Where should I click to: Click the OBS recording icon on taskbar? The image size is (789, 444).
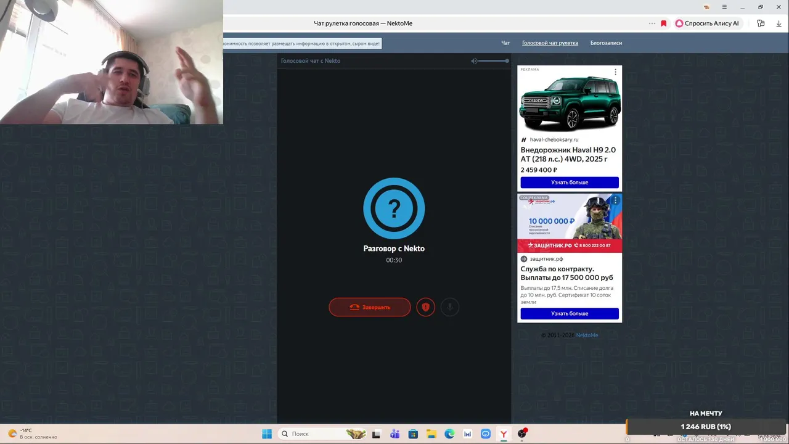tap(522, 434)
